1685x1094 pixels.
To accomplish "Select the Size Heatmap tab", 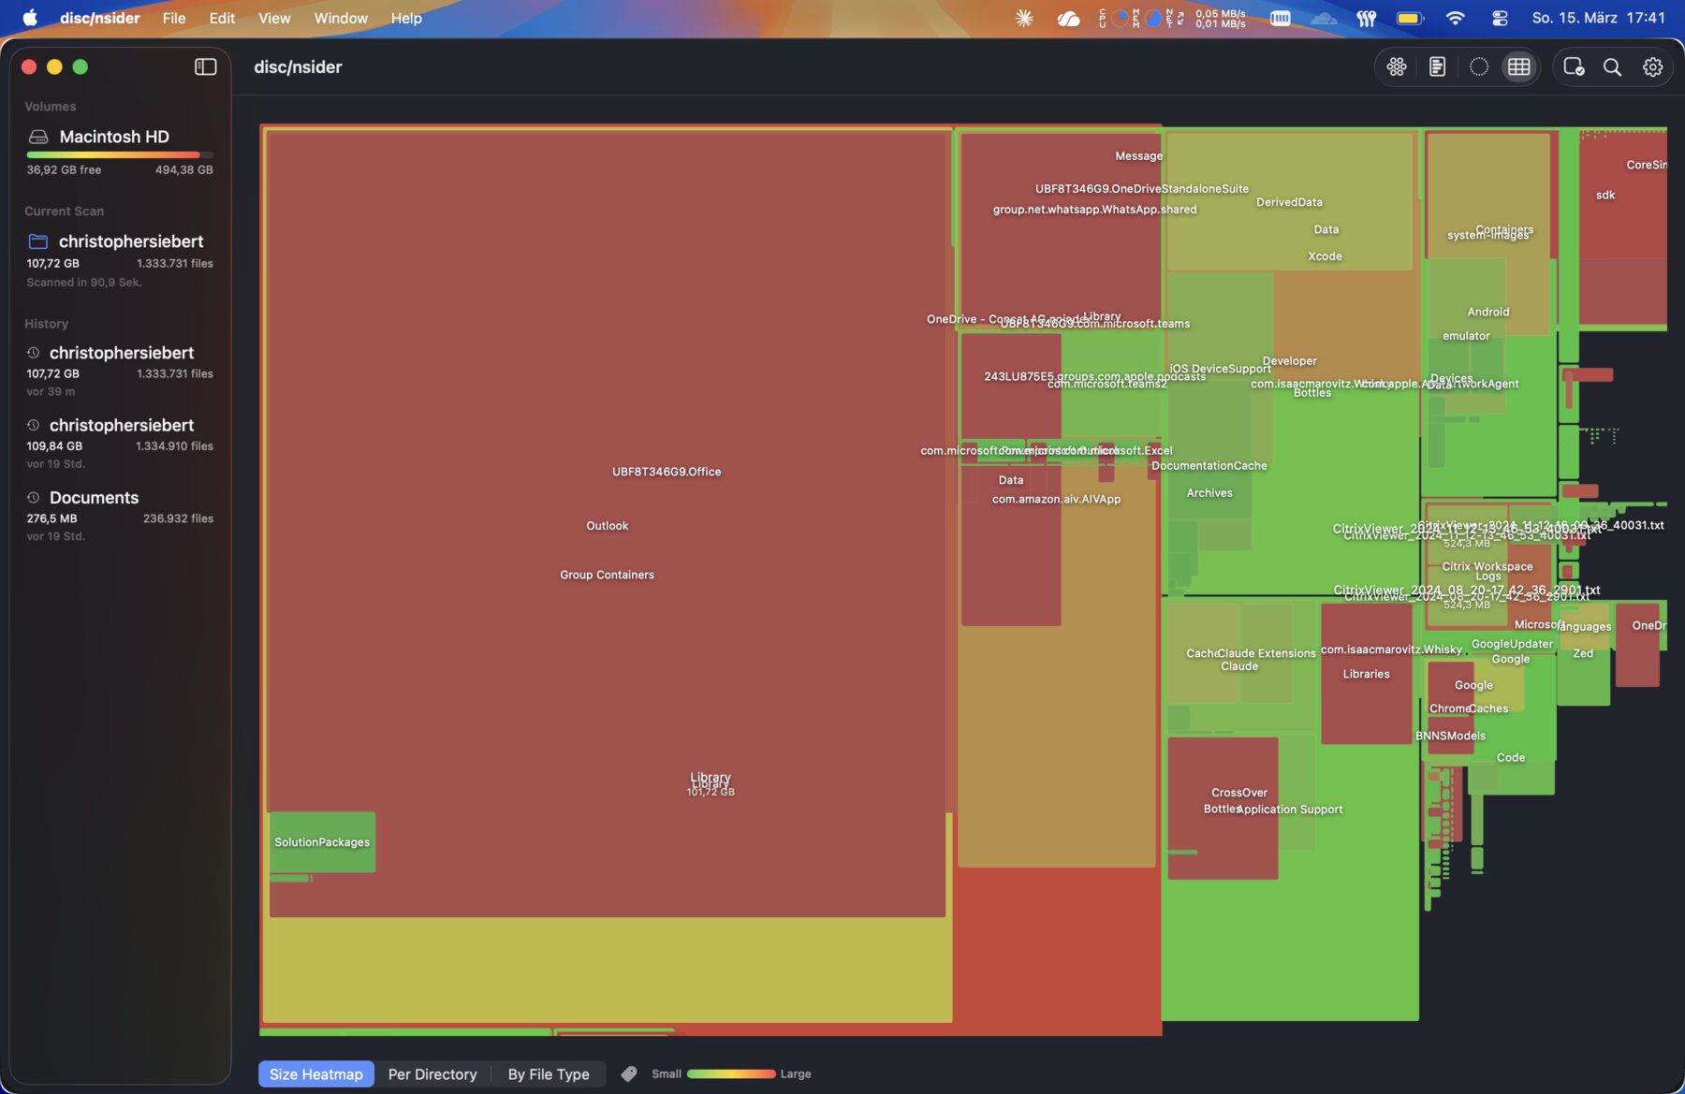I will tap(316, 1073).
